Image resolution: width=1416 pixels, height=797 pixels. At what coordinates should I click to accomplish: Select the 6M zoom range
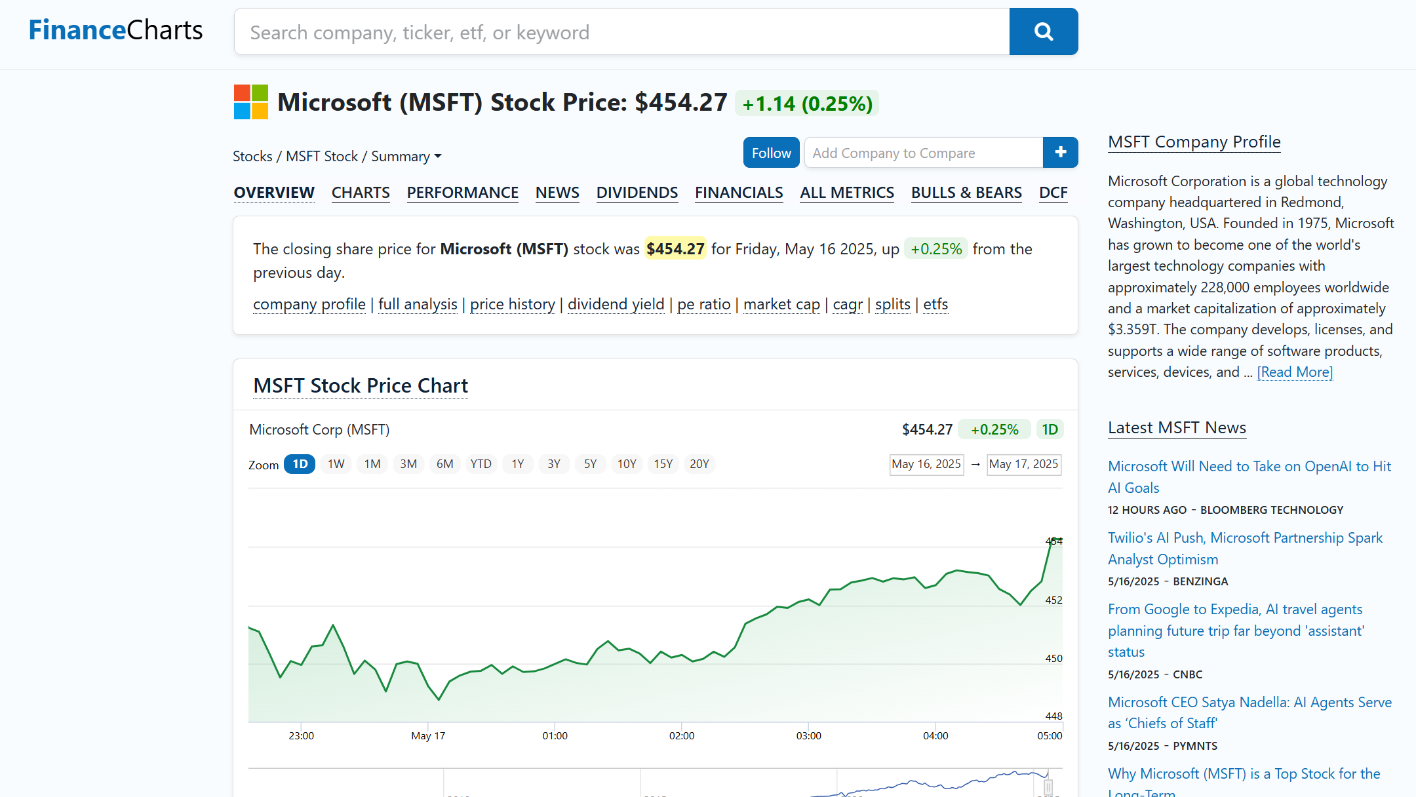tap(445, 464)
